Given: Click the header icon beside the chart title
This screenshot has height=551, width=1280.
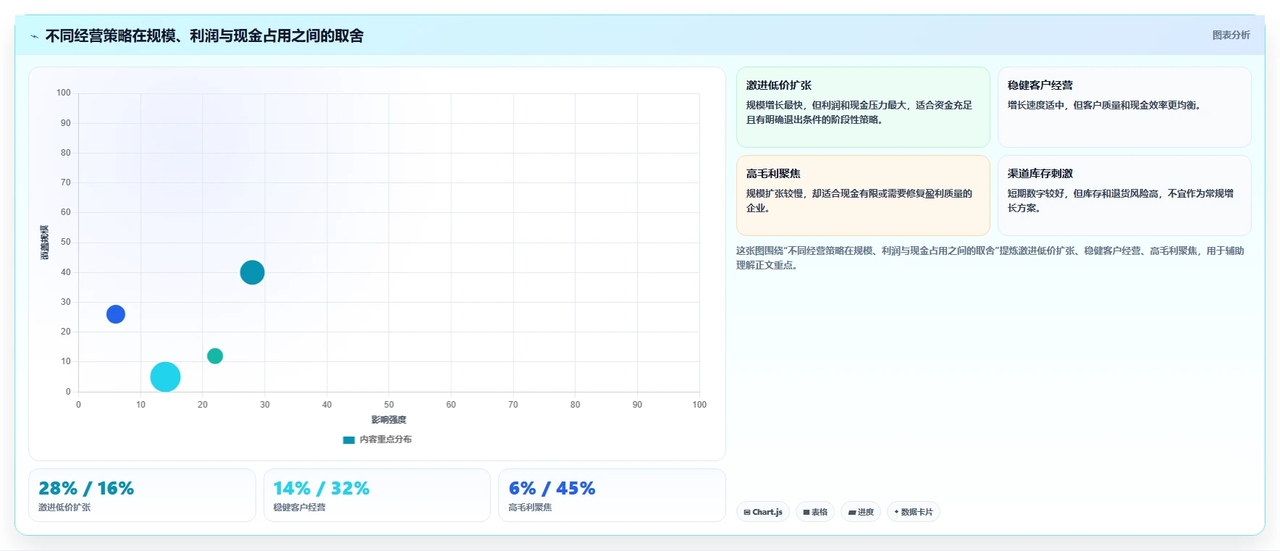Looking at the screenshot, I should 34,36.
